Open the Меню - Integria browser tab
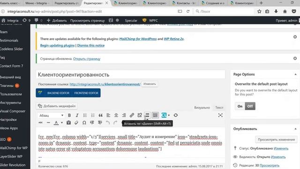300x169 pixels. (x=37, y=3)
